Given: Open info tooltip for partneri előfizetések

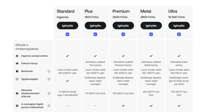Looking at the screenshot, I should [49, 106].
